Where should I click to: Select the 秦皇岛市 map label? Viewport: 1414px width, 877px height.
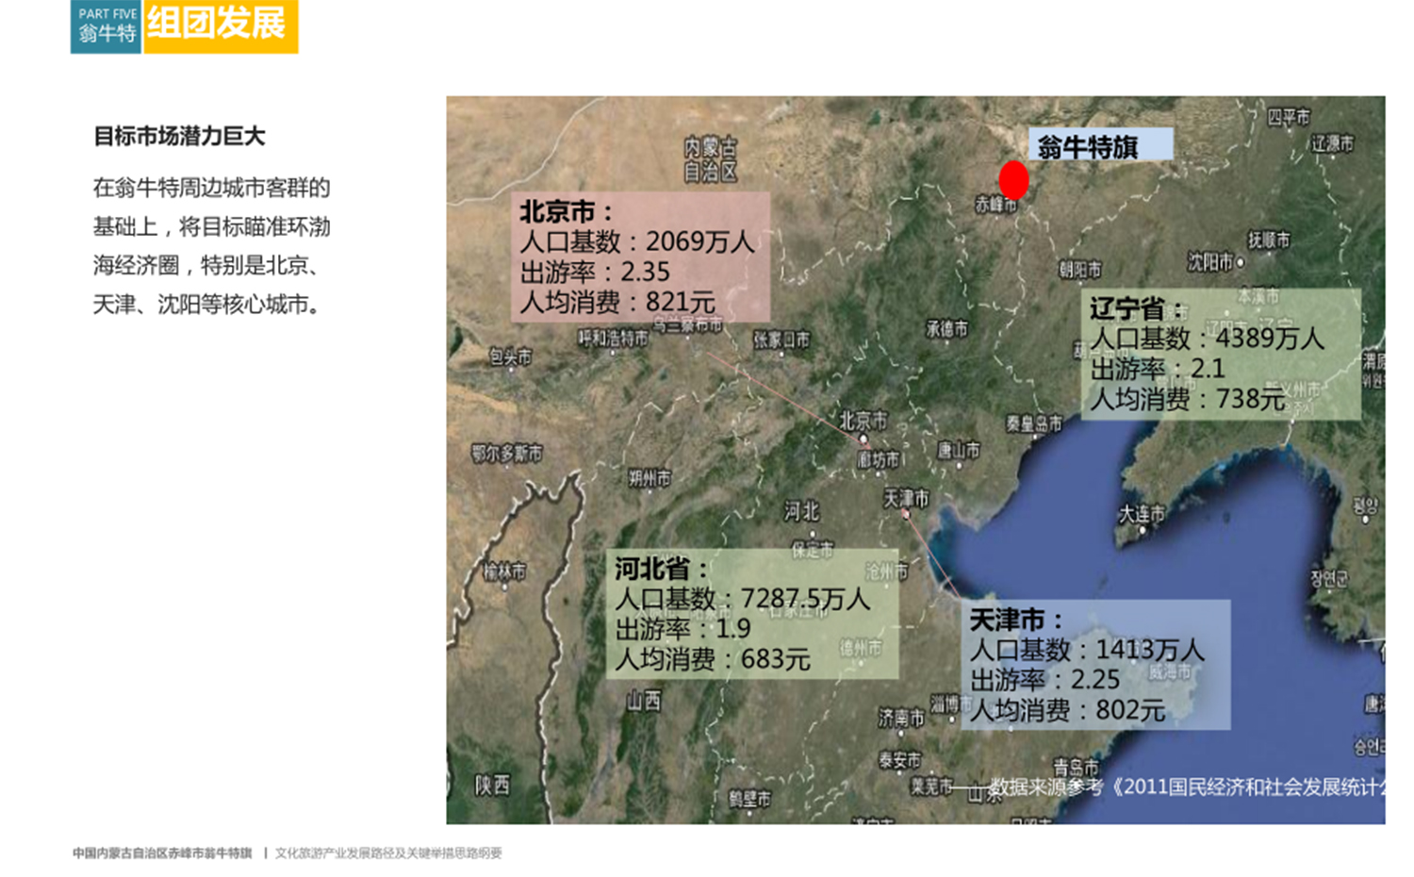tap(1034, 424)
